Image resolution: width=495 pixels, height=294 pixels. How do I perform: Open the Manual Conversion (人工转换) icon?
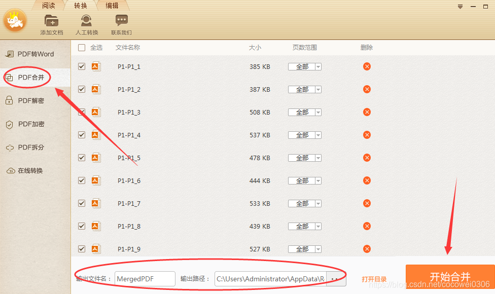tap(87, 21)
